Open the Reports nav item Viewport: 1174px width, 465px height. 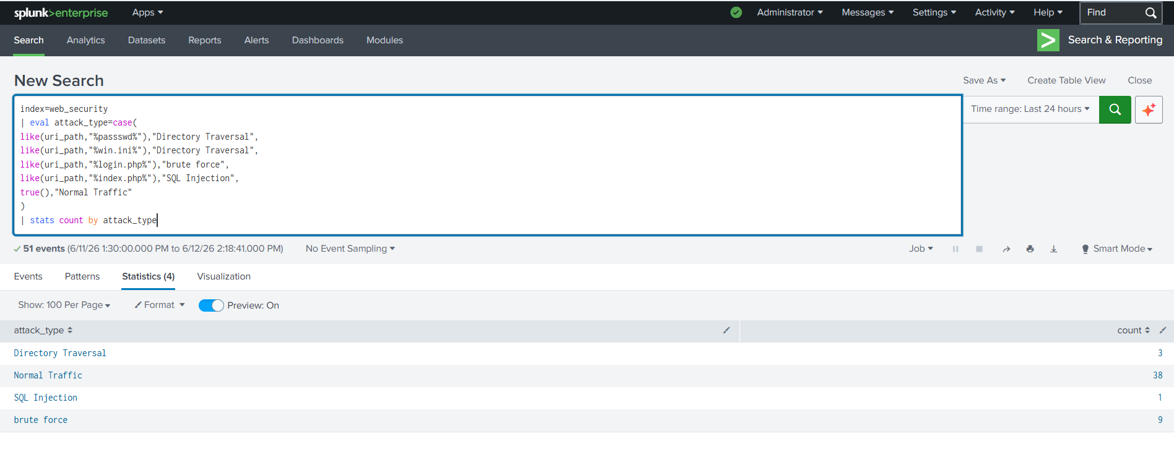point(205,40)
